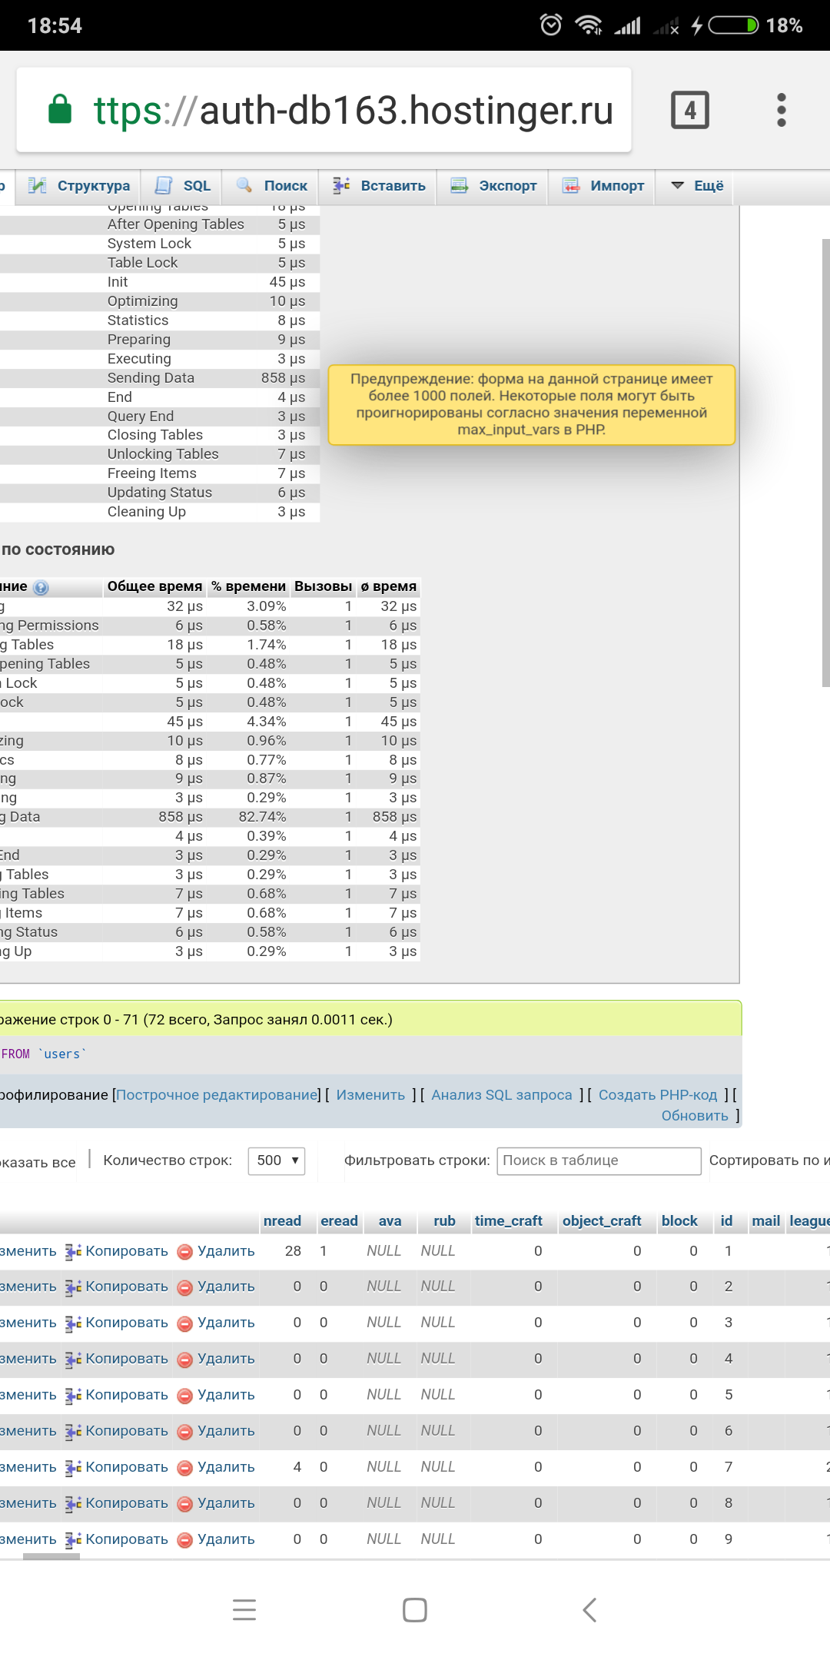Tap the Android back navigation button
Viewport: 830px width, 1660px height.
click(x=589, y=1609)
